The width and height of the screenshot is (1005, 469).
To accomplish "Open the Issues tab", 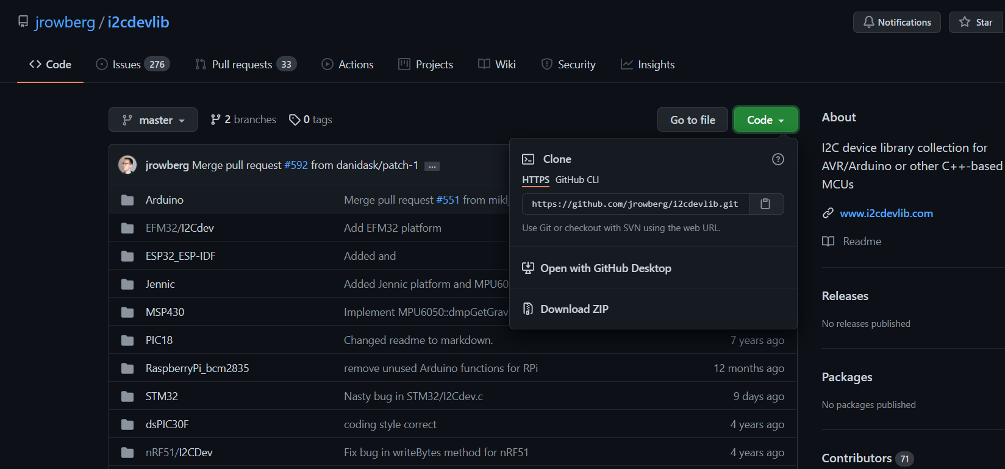I will click(x=132, y=65).
